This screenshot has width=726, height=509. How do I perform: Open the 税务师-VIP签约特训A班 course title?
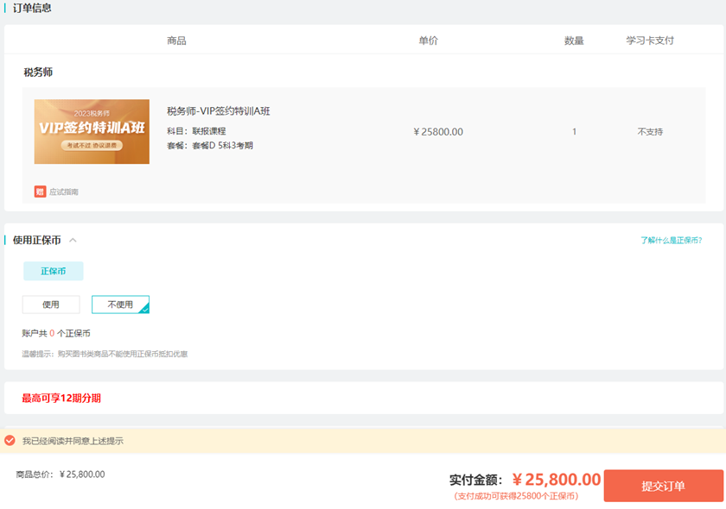219,110
